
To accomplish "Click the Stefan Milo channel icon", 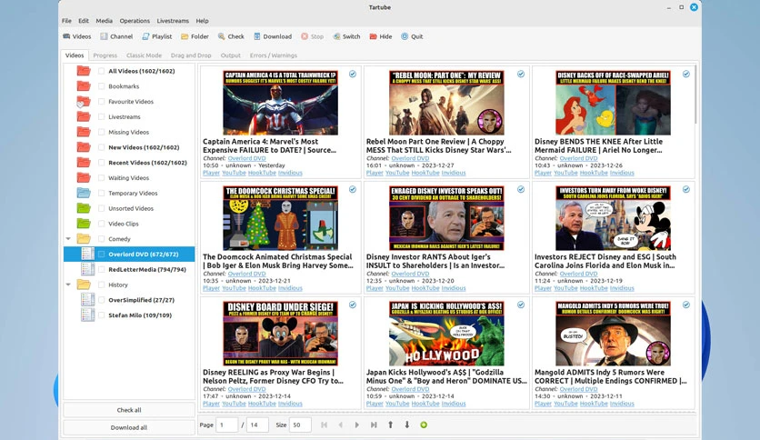I will pyautogui.click(x=88, y=315).
